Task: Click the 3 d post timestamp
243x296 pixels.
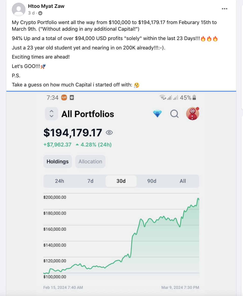Action: click(31, 13)
